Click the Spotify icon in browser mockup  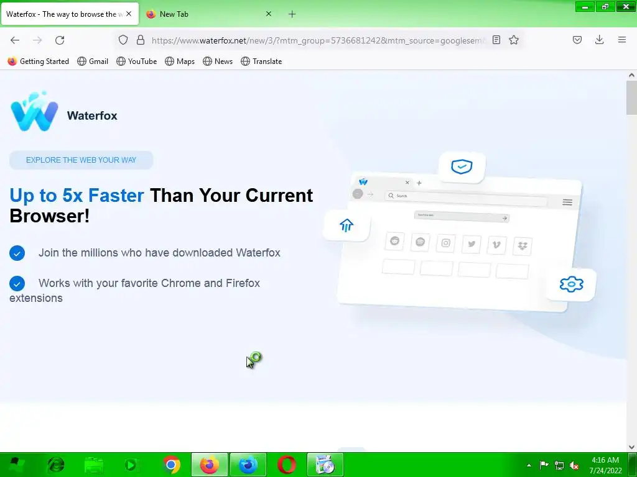(x=420, y=242)
